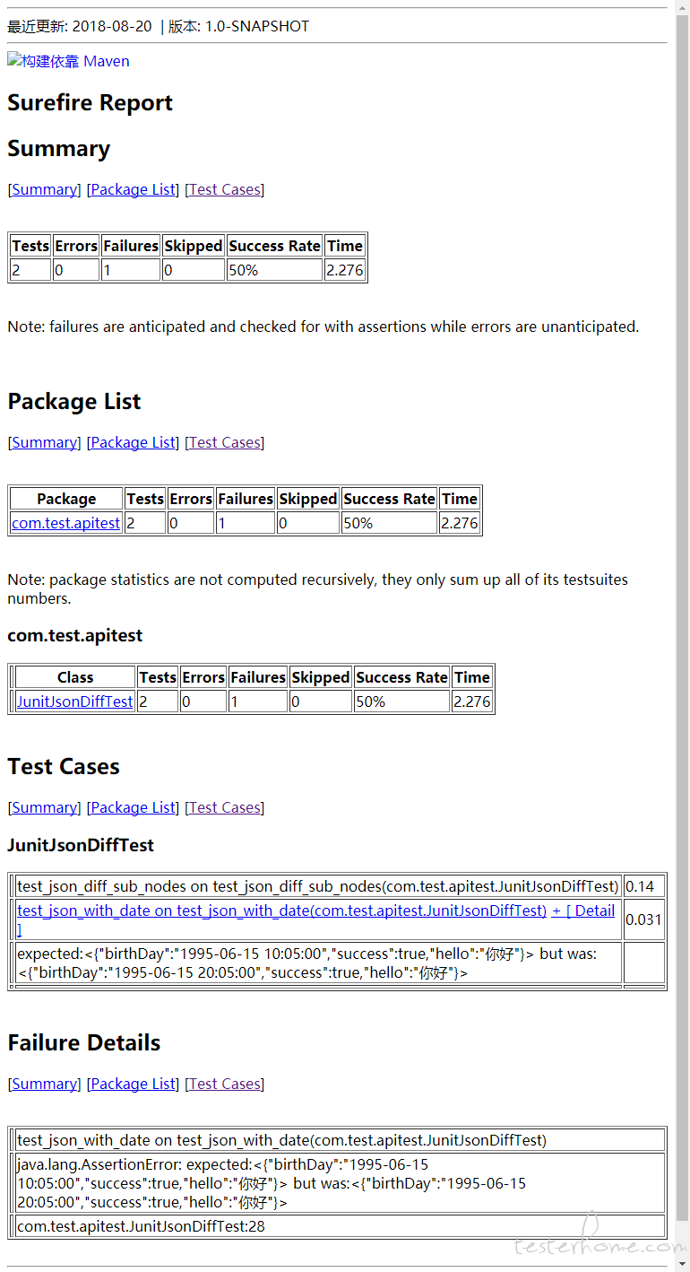The height and width of the screenshot is (1272, 690).
Task: Click the note about package statistics
Action: (x=318, y=588)
